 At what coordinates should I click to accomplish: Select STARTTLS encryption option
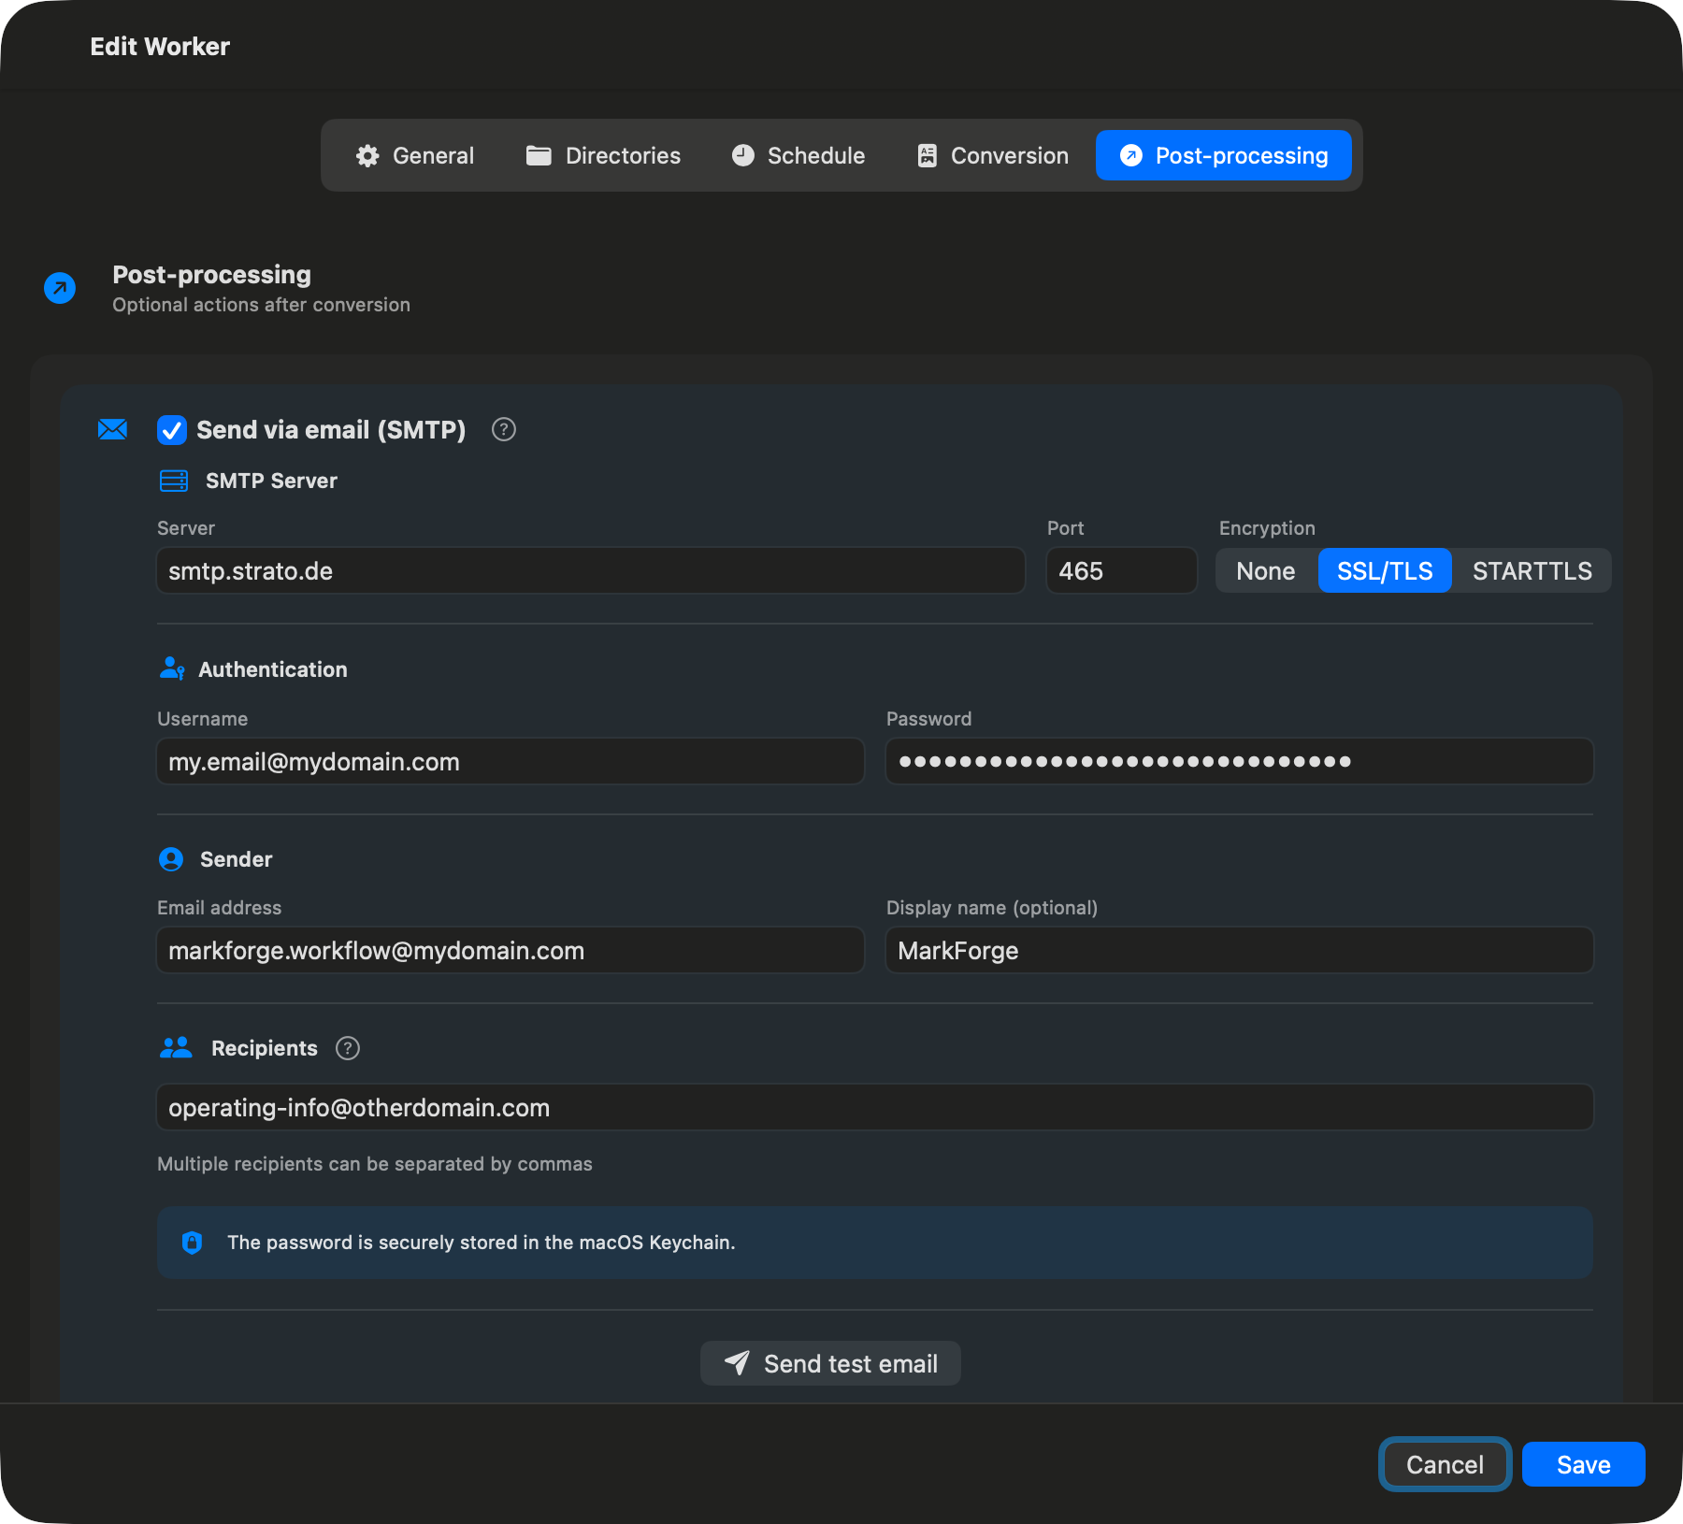(1532, 570)
